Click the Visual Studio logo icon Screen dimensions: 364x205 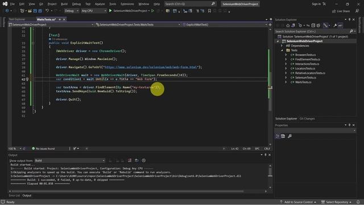pos(5,4)
